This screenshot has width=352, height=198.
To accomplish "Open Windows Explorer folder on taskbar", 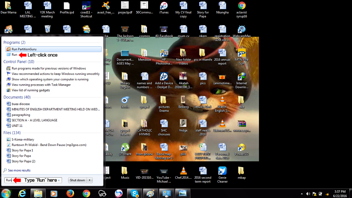I will pos(38,194).
